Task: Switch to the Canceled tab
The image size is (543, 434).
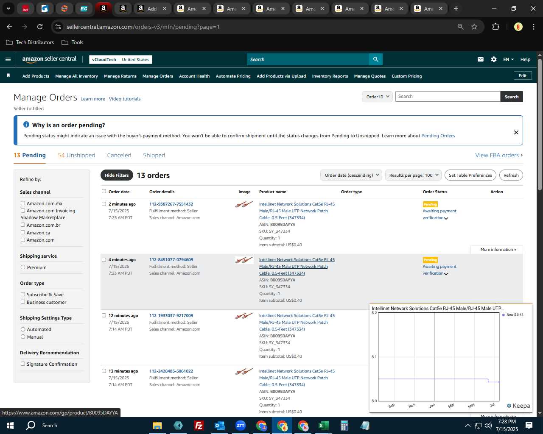Action: pos(119,155)
